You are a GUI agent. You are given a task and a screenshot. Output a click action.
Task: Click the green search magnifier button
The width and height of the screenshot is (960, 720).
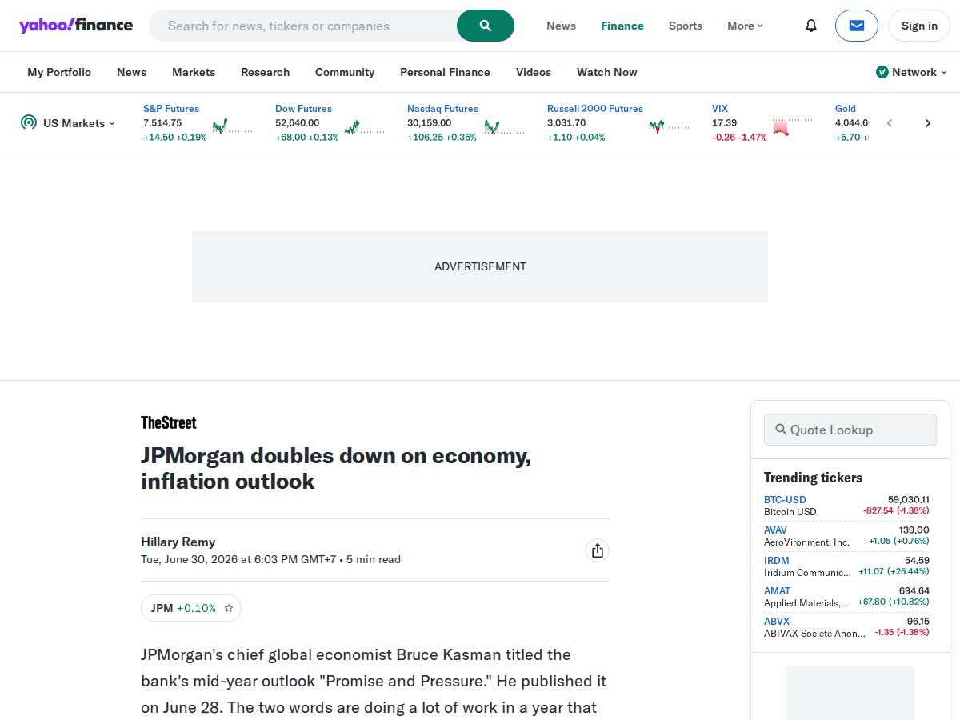pos(486,26)
